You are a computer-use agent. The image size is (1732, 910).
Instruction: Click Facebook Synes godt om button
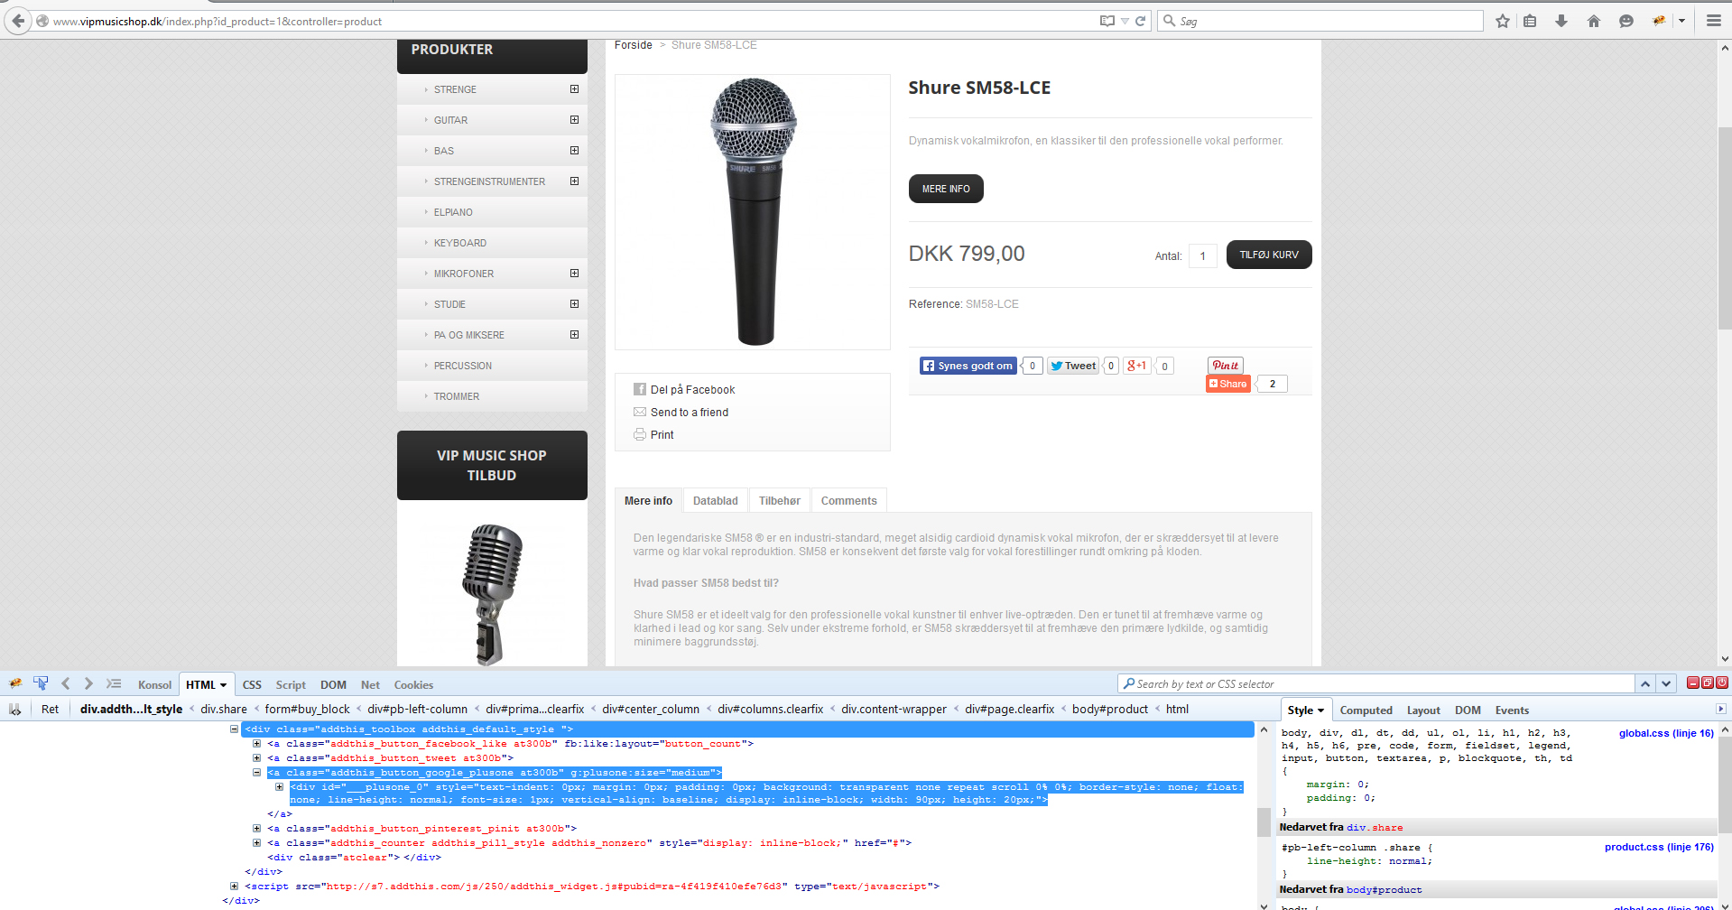(968, 366)
